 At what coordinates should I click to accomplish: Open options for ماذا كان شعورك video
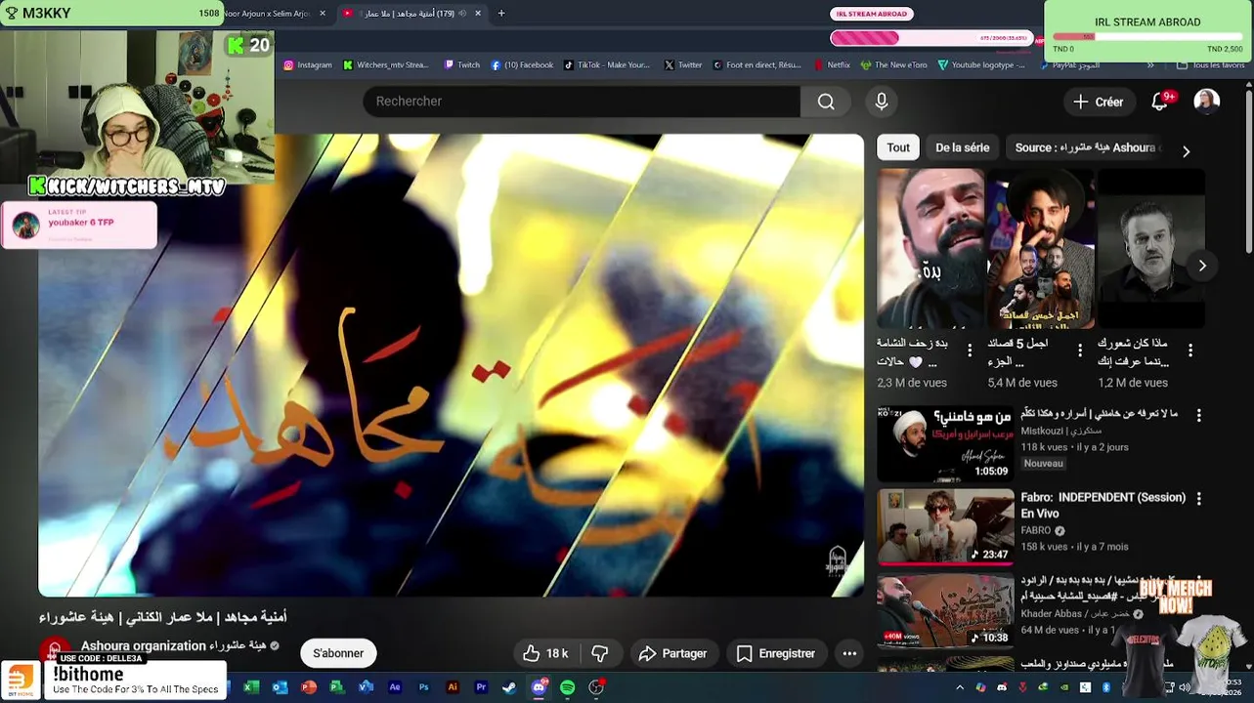[1189, 350]
